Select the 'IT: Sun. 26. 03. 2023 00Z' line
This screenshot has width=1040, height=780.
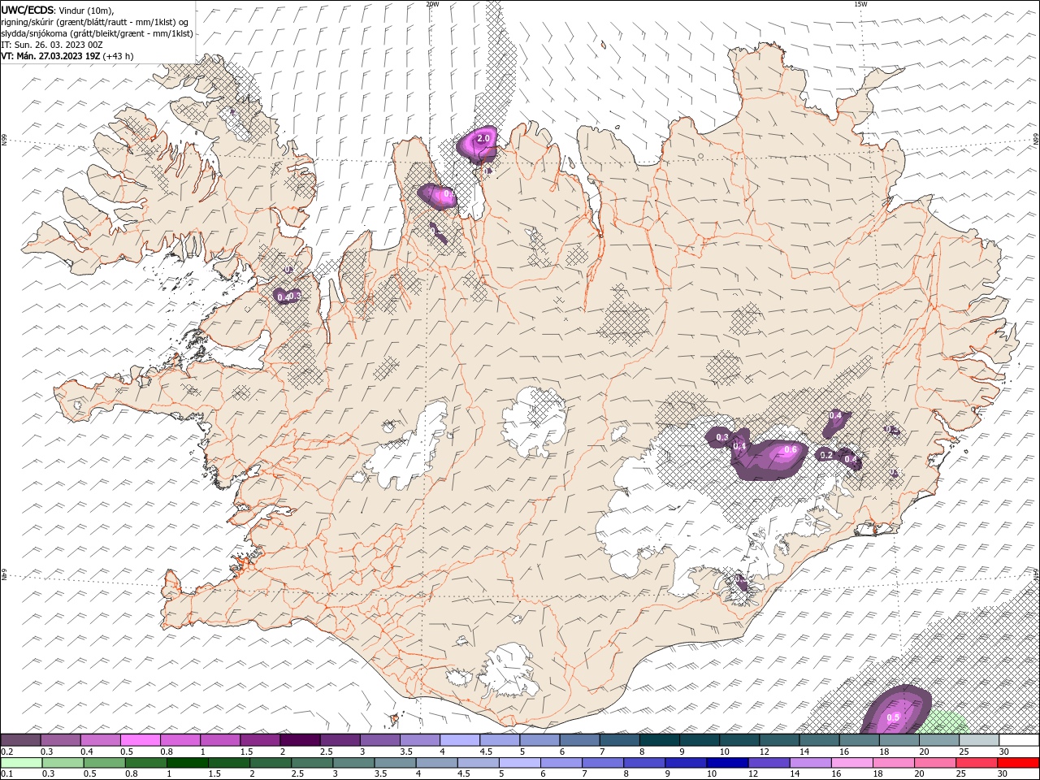pyautogui.click(x=52, y=45)
